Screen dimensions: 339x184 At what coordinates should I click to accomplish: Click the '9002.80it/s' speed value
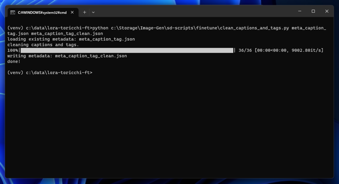click(x=307, y=50)
